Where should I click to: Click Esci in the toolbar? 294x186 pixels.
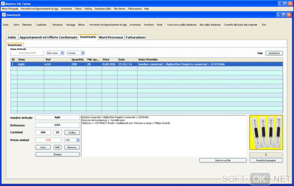tap(264, 25)
